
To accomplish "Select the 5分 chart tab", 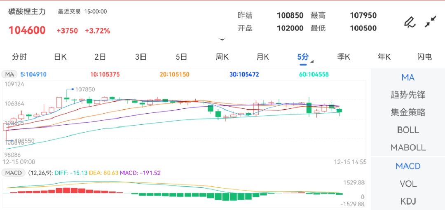I will click(303, 57).
